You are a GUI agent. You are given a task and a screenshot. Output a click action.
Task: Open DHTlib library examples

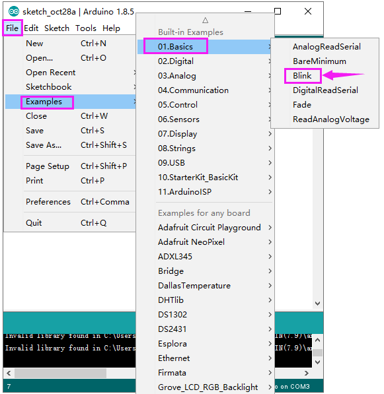[205, 300]
